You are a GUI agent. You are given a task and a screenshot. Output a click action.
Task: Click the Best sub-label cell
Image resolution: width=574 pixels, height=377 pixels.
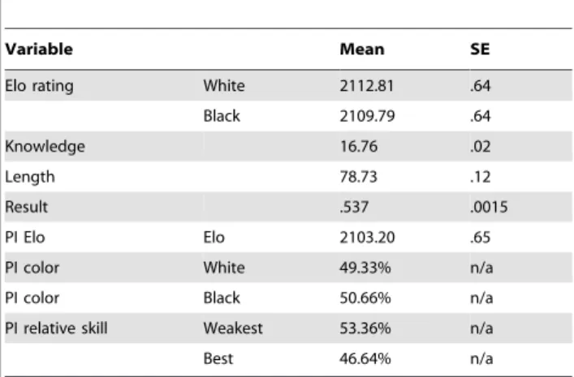(218, 358)
